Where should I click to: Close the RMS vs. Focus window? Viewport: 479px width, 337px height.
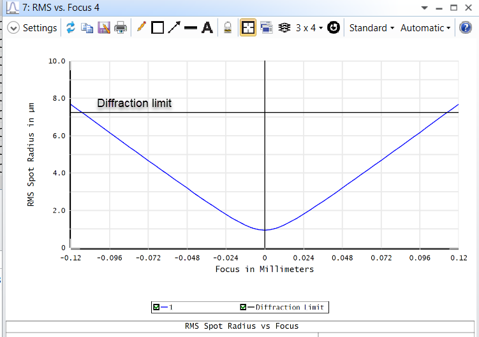(x=468, y=8)
